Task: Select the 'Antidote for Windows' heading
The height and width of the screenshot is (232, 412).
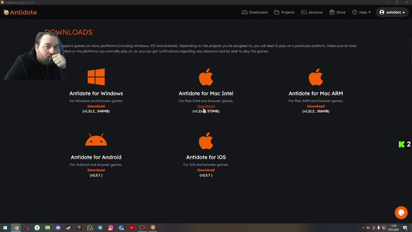Action: [x=96, y=93]
